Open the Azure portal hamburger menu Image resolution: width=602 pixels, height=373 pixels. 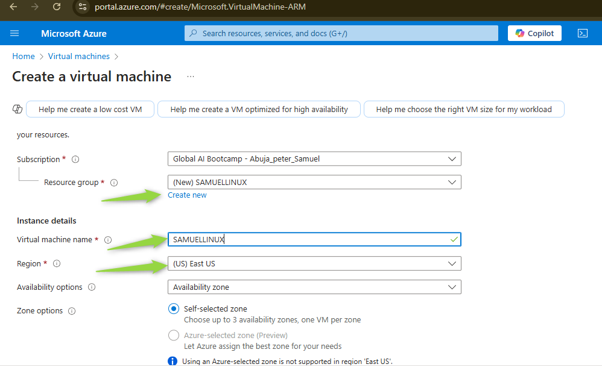[x=14, y=33]
